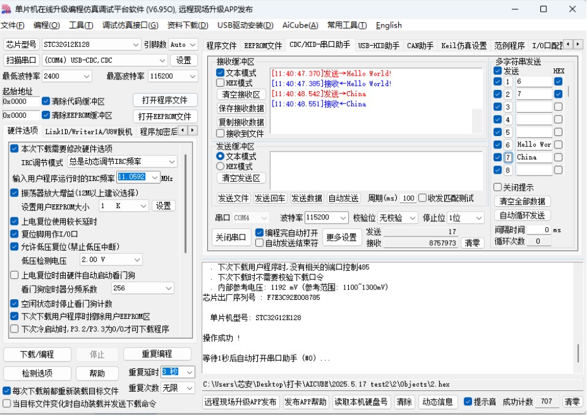Click 打开程序文件 button
This screenshot has height=415, width=587.
(165, 100)
